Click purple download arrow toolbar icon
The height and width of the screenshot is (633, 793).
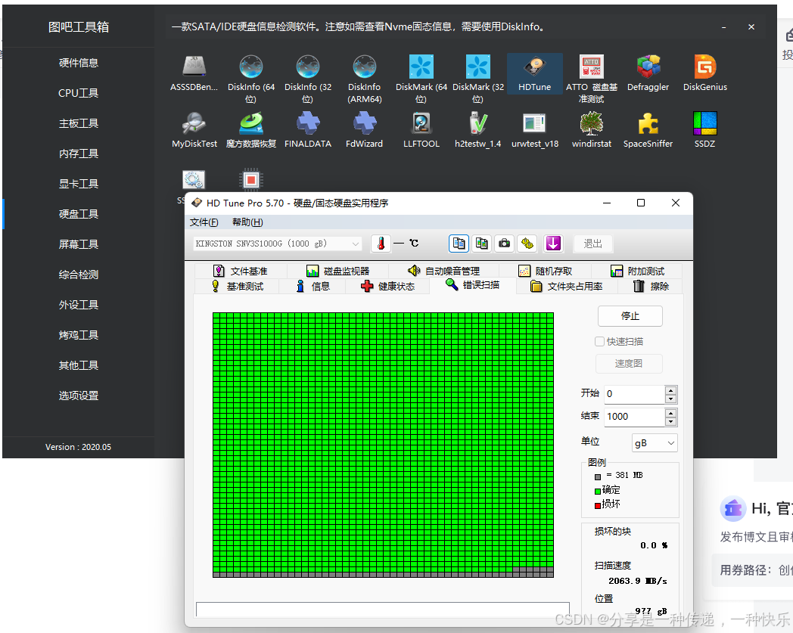[x=553, y=244]
